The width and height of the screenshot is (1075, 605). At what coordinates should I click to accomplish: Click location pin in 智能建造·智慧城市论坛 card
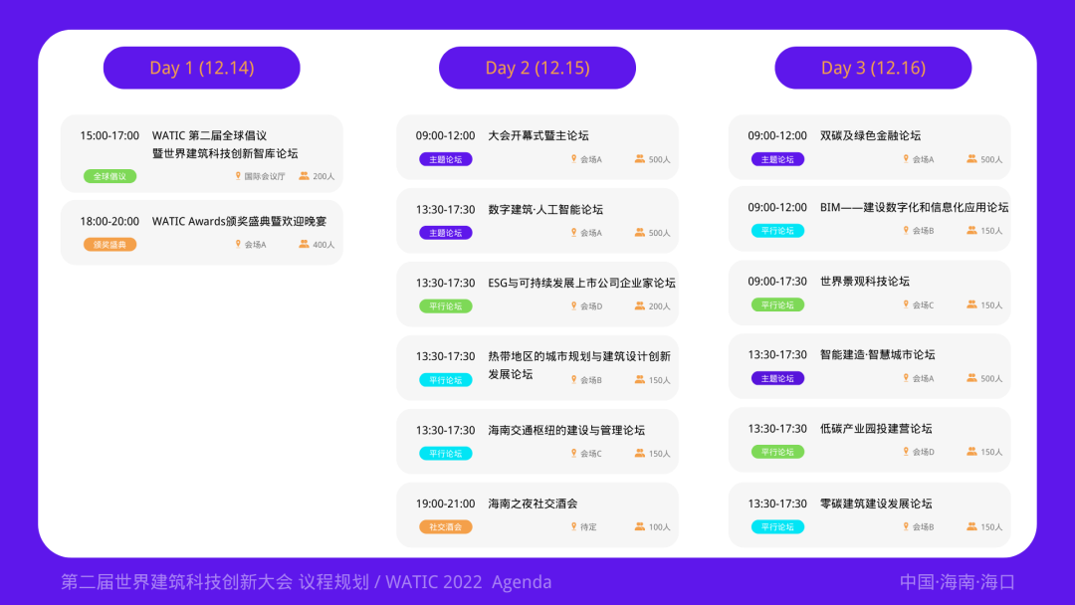tap(906, 377)
